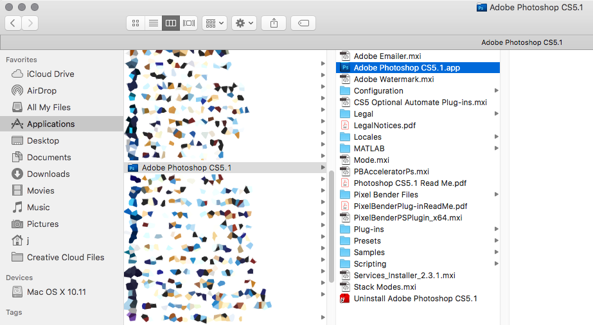
Task: Click the Uninstall Adobe Photoshop CS5.1 icon
Action: pos(345,299)
